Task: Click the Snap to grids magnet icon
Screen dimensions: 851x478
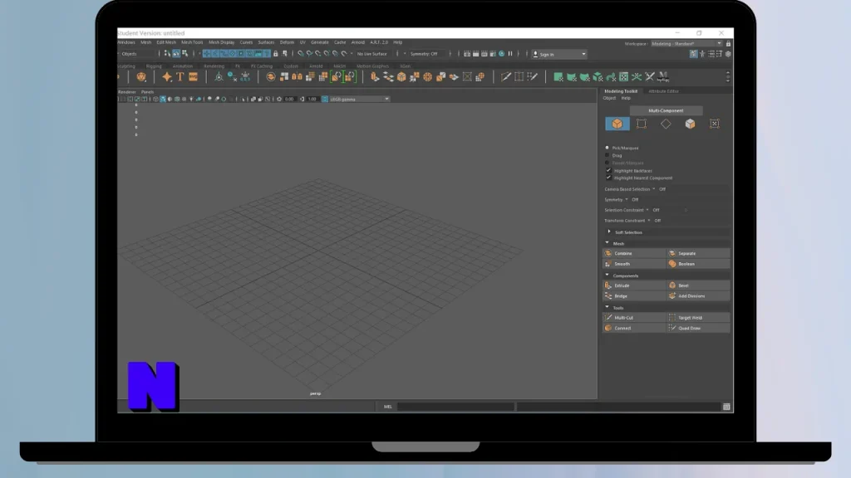Action: 301,54
